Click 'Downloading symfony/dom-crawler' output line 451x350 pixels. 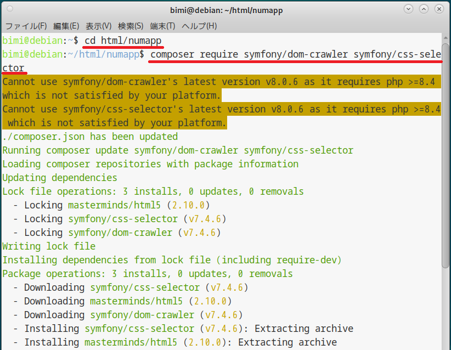coord(131,315)
